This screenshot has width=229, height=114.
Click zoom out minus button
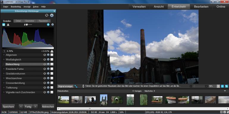point(191,86)
